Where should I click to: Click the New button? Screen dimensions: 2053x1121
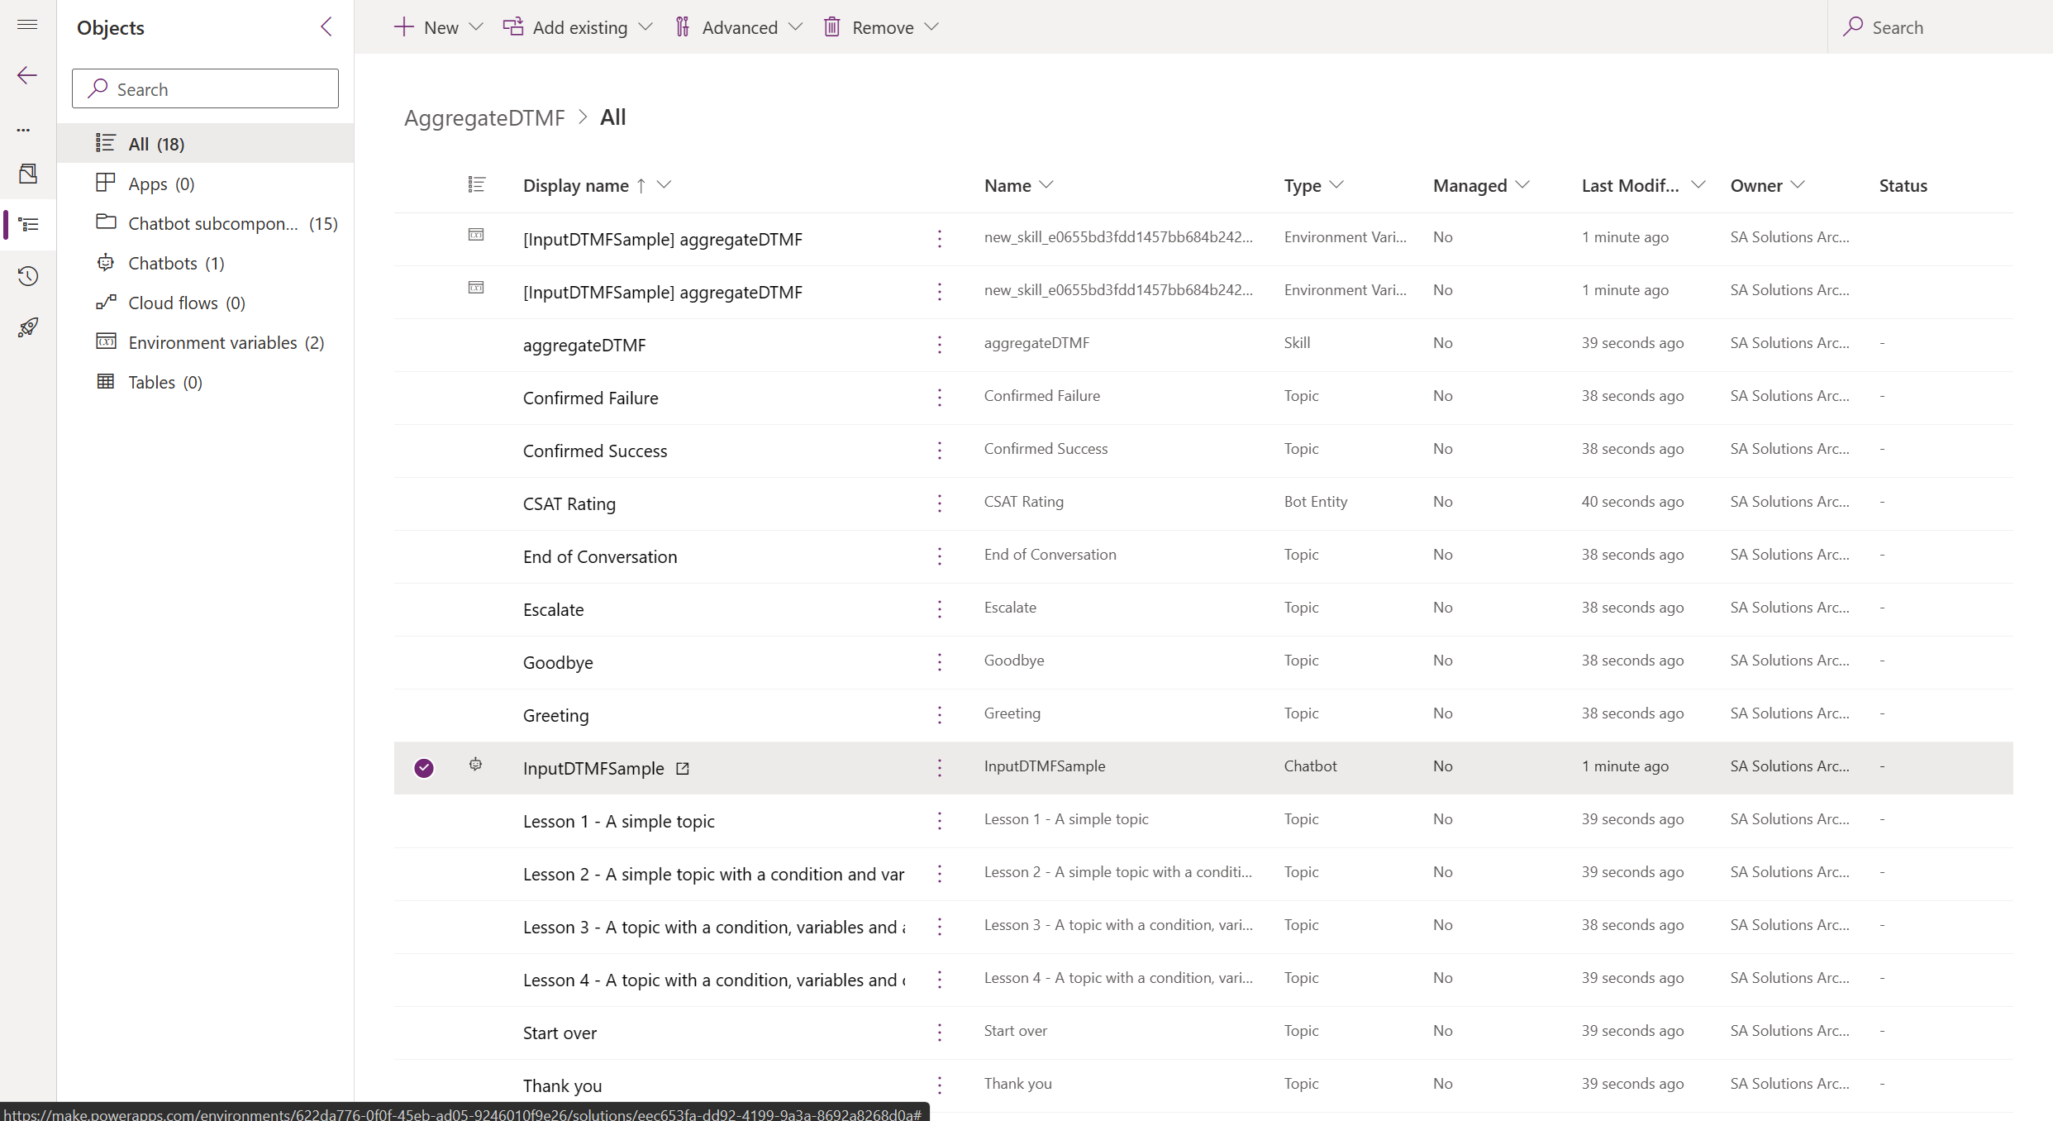tap(426, 27)
